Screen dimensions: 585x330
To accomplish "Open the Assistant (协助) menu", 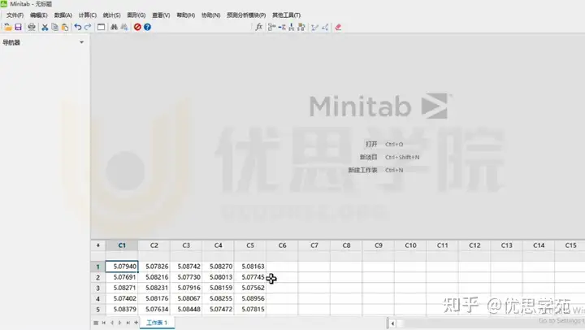I will [x=210, y=15].
